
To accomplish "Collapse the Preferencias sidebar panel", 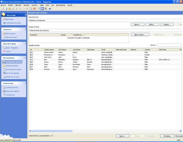I will [25, 83].
